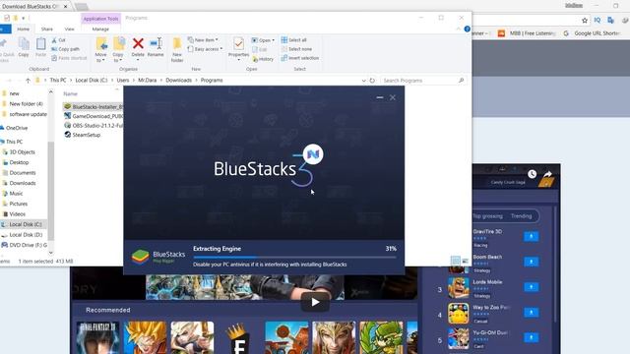Screen dimensions: 630x354
Task: Select the SteamSetup file
Action: tap(83, 135)
